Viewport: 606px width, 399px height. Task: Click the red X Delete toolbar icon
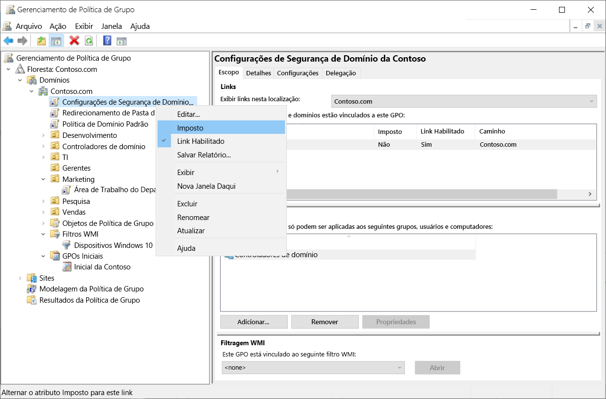coord(74,41)
